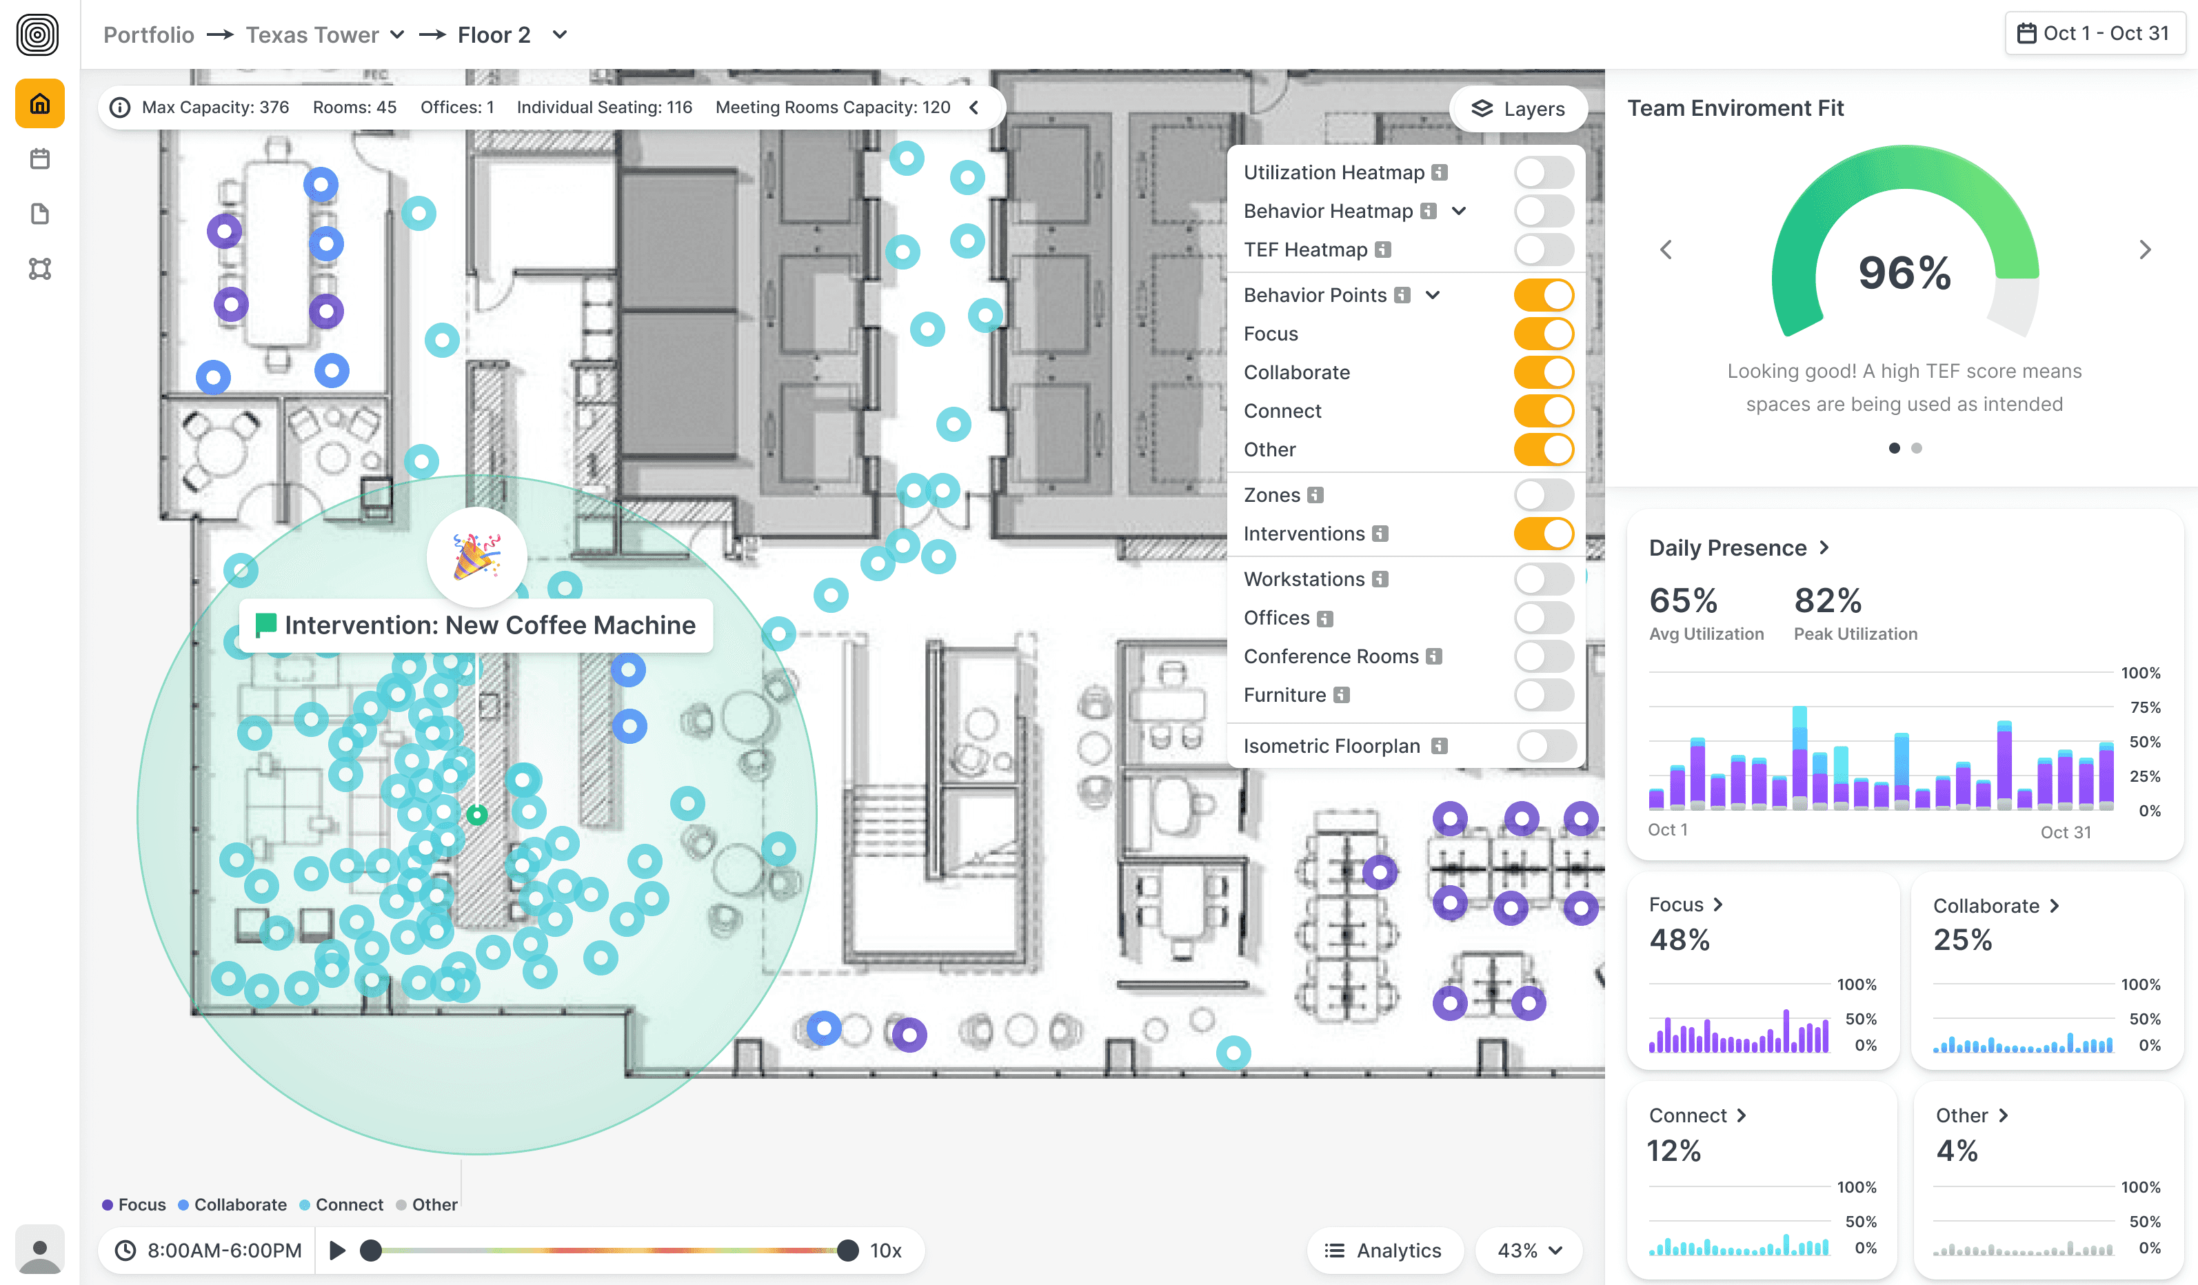Open the document icon in sidebar
The image size is (2198, 1285).
(39, 214)
